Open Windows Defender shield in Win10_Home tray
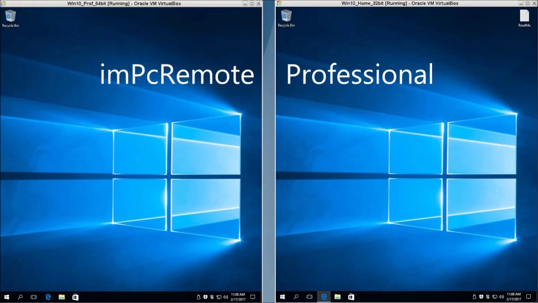 point(481,297)
